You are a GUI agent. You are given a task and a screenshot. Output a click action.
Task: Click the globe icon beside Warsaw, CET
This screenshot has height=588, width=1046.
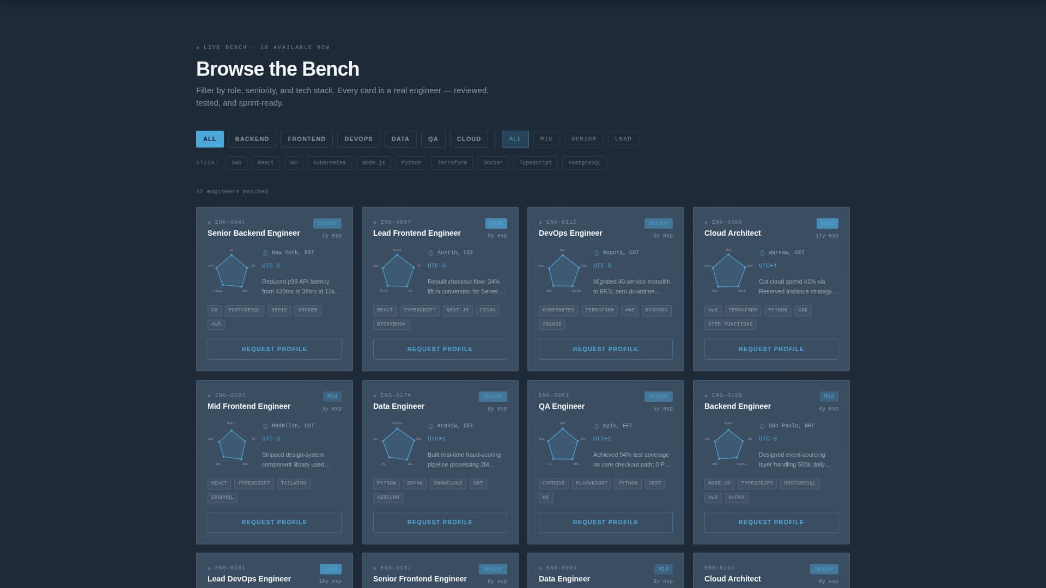click(762, 253)
